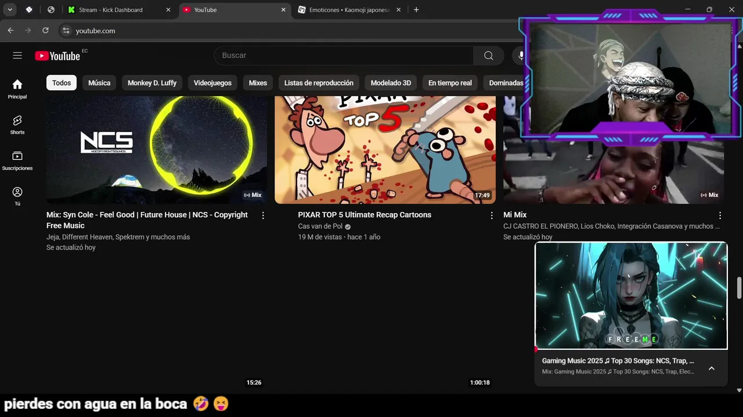Start voice search with microphone icon

[x=521, y=56]
